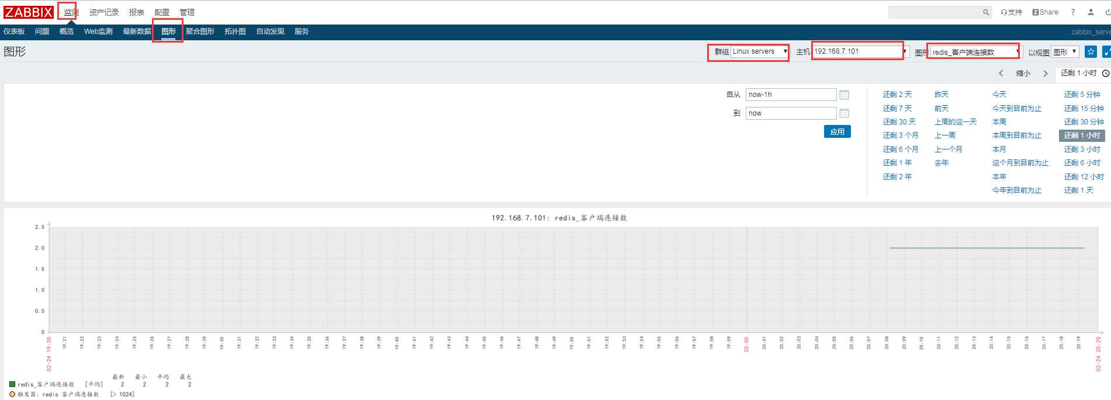Select the 还剩 3 小时 time range

coord(1082,149)
